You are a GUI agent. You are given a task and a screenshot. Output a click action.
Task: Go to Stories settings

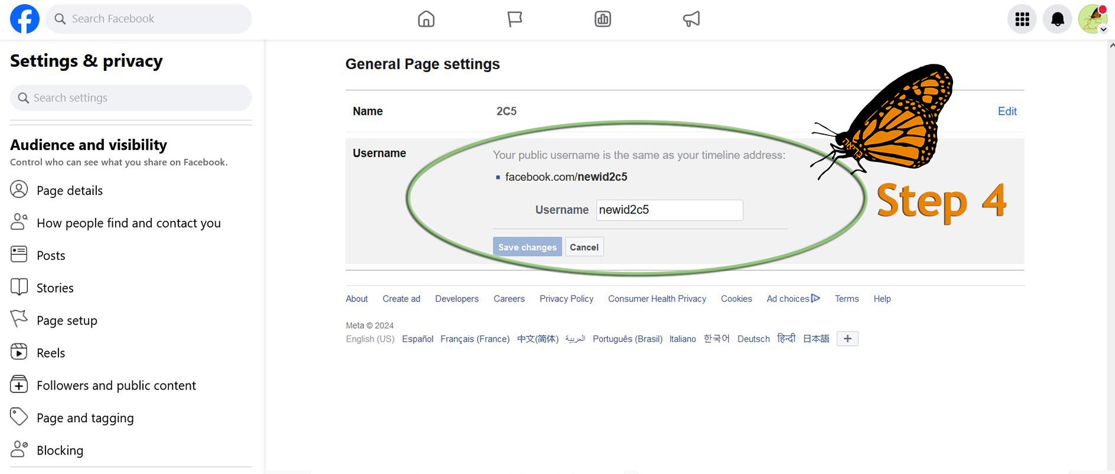pyautogui.click(x=55, y=288)
